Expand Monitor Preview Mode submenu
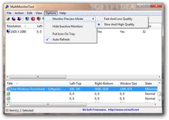Viewport: 169px width, 120px height. (x=70, y=19)
